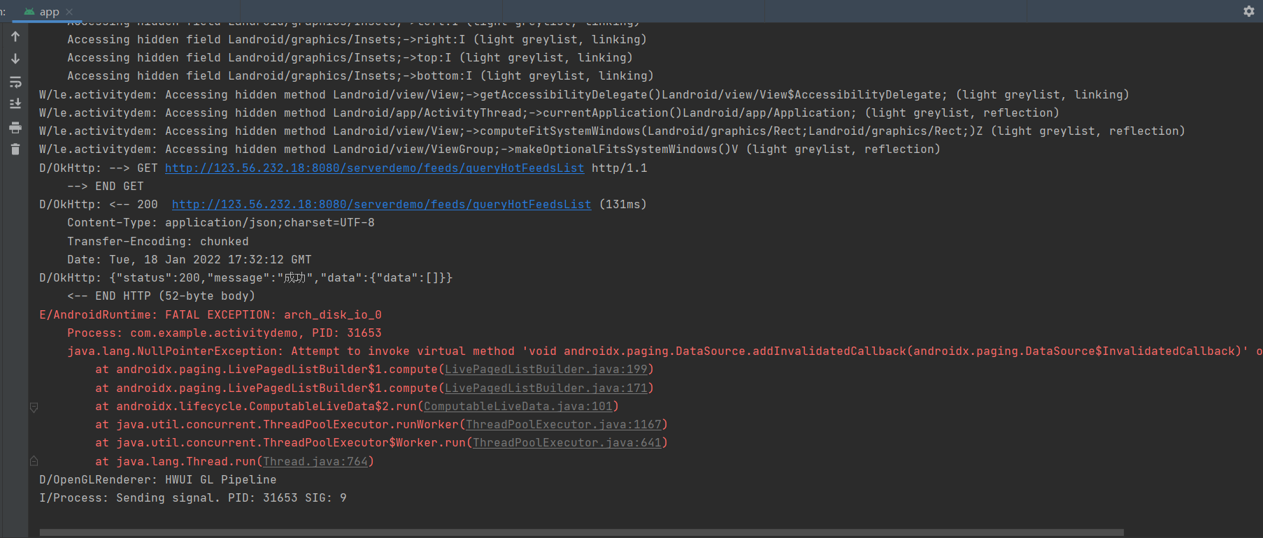Click the computeFitSystemWindows warning line
This screenshot has height=538, width=1263.
[x=612, y=131]
